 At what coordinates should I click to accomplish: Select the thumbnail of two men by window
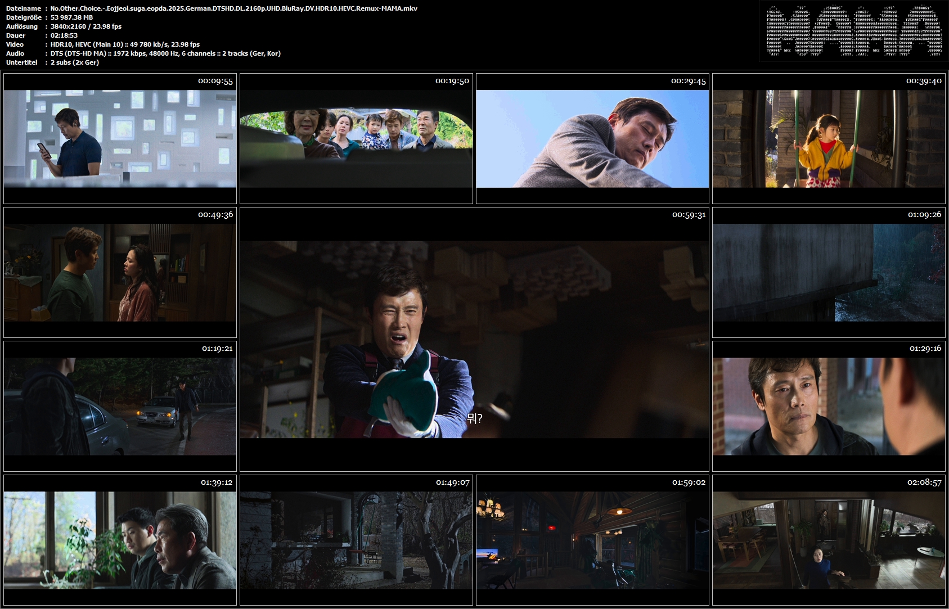(120, 540)
